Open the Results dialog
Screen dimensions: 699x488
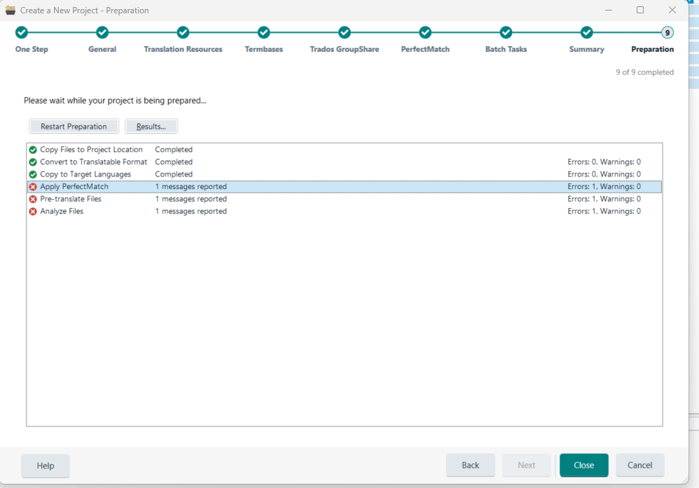[x=151, y=126]
